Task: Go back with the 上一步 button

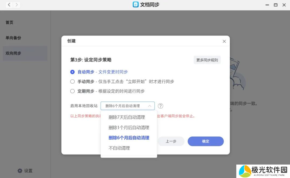Action: 171,141
